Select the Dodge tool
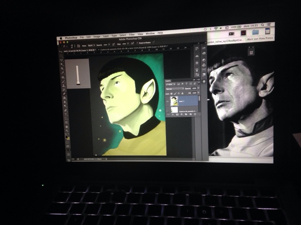 click(x=65, y=105)
